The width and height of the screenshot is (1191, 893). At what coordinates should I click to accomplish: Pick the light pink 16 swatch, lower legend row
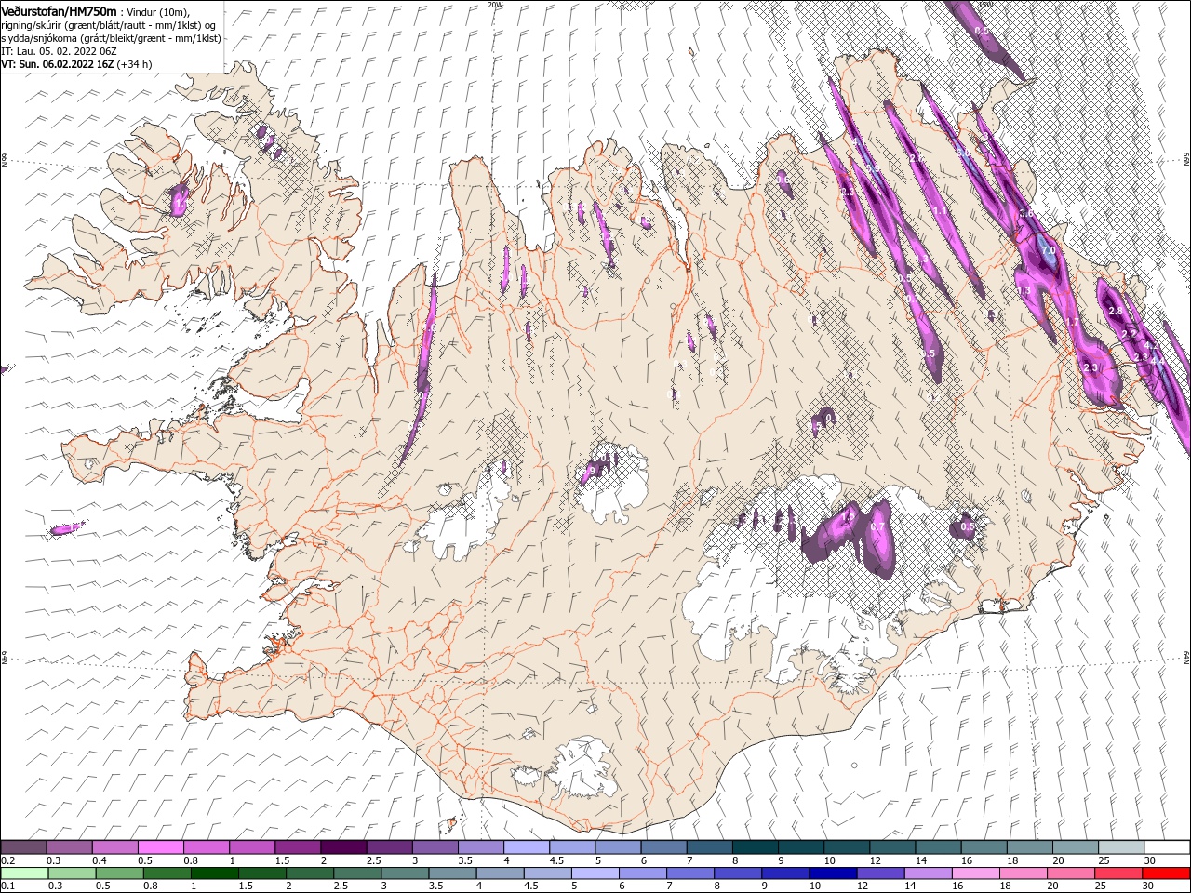click(x=974, y=873)
